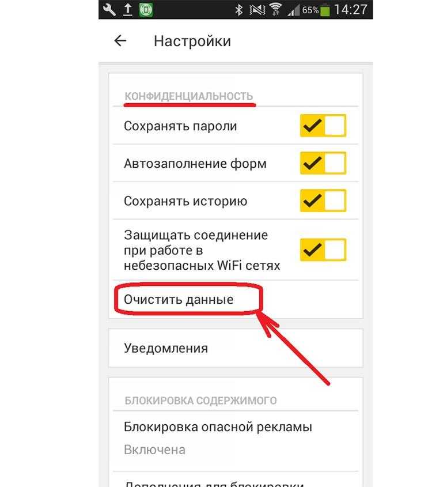The height and width of the screenshot is (487, 432).
Task: Tap the Включена status text
Action: tap(154, 450)
